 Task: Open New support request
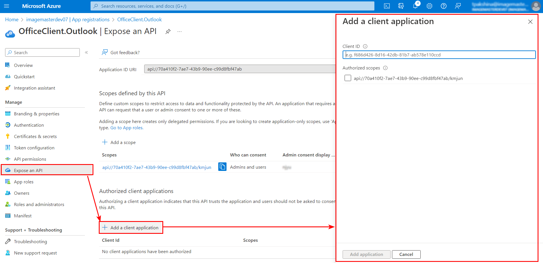pos(35,253)
